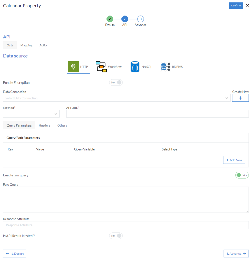Select the Workflow data source icon

[101, 66]
